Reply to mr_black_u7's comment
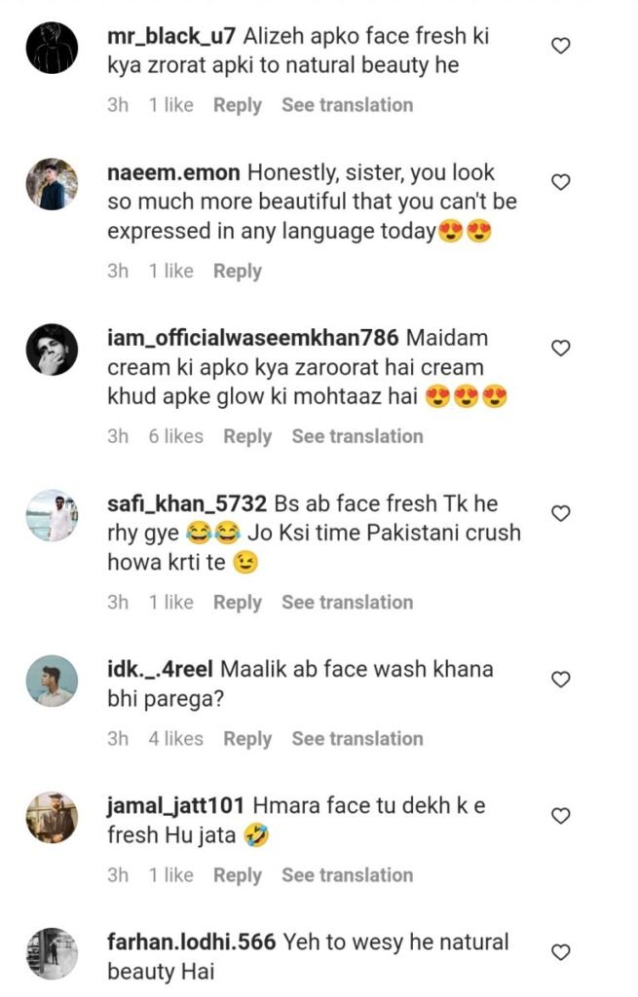638x997 pixels. (238, 105)
